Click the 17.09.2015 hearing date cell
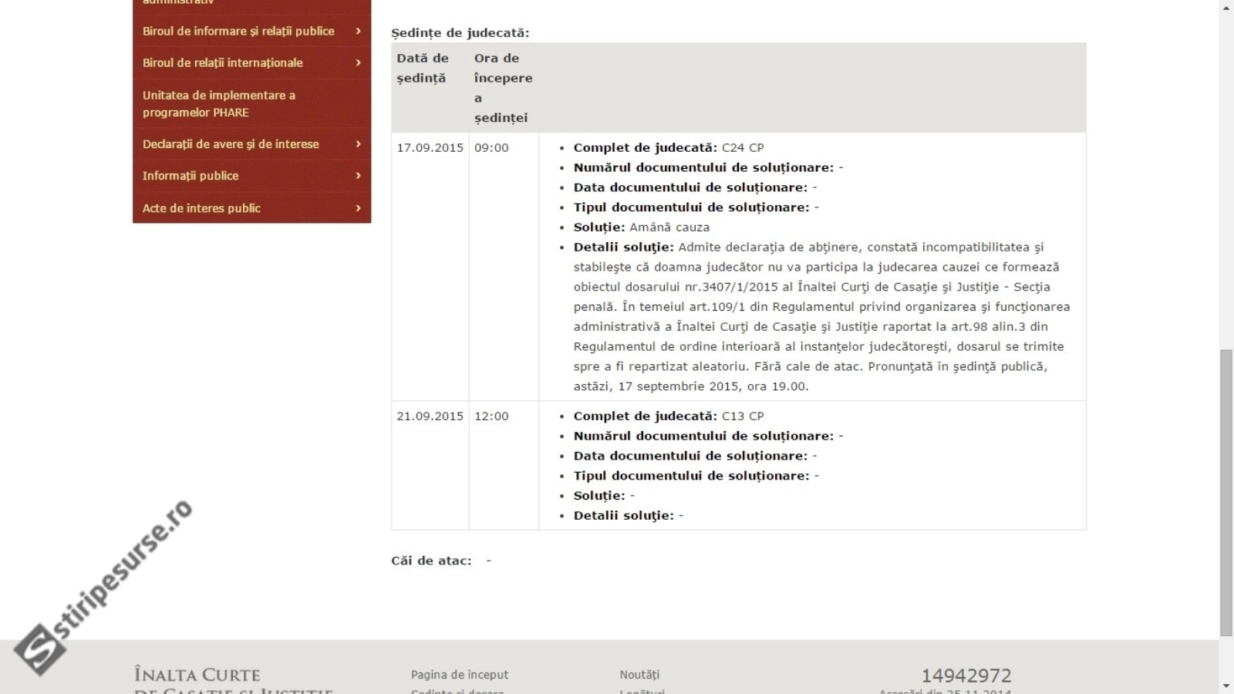This screenshot has height=694, width=1234. (430, 148)
